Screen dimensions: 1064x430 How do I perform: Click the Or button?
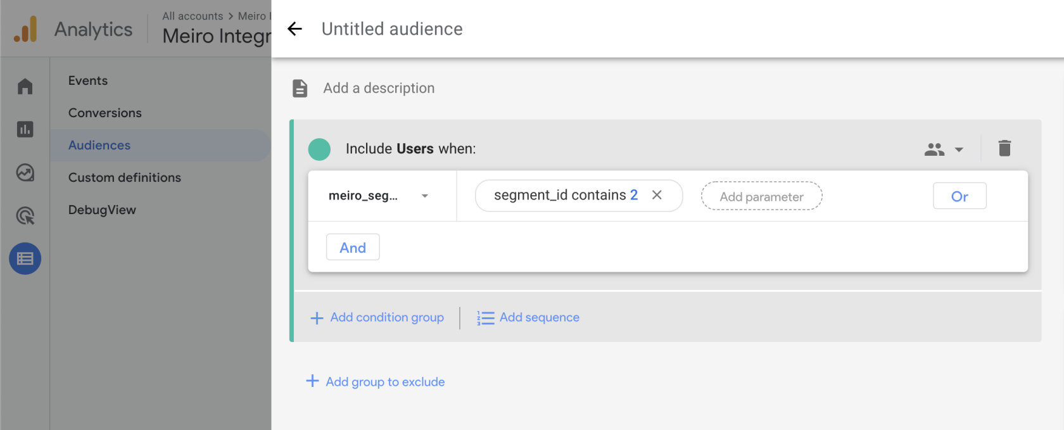[x=959, y=196]
